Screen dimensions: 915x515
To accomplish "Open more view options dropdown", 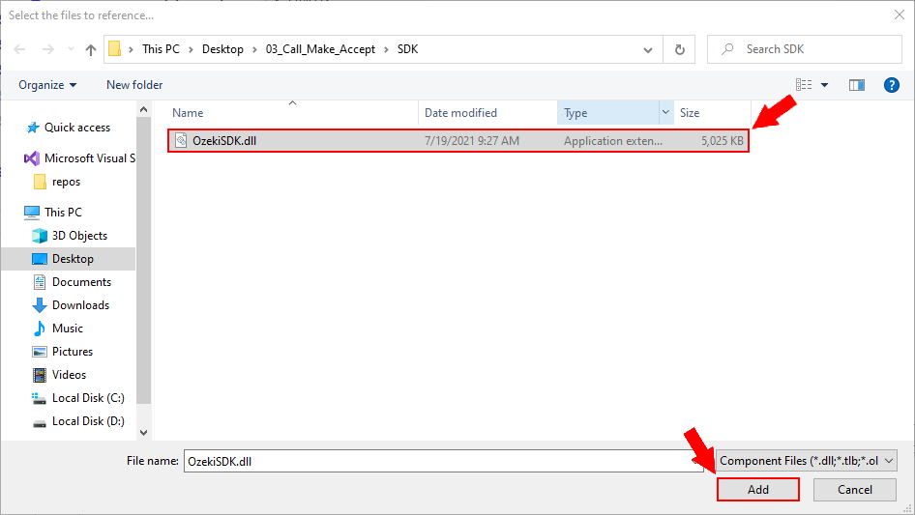I will pyautogui.click(x=824, y=85).
